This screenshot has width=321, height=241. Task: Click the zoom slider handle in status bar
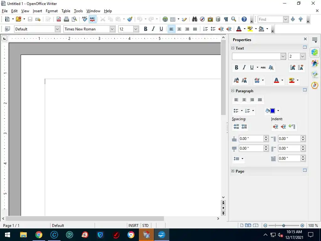pyautogui.click(x=283, y=225)
